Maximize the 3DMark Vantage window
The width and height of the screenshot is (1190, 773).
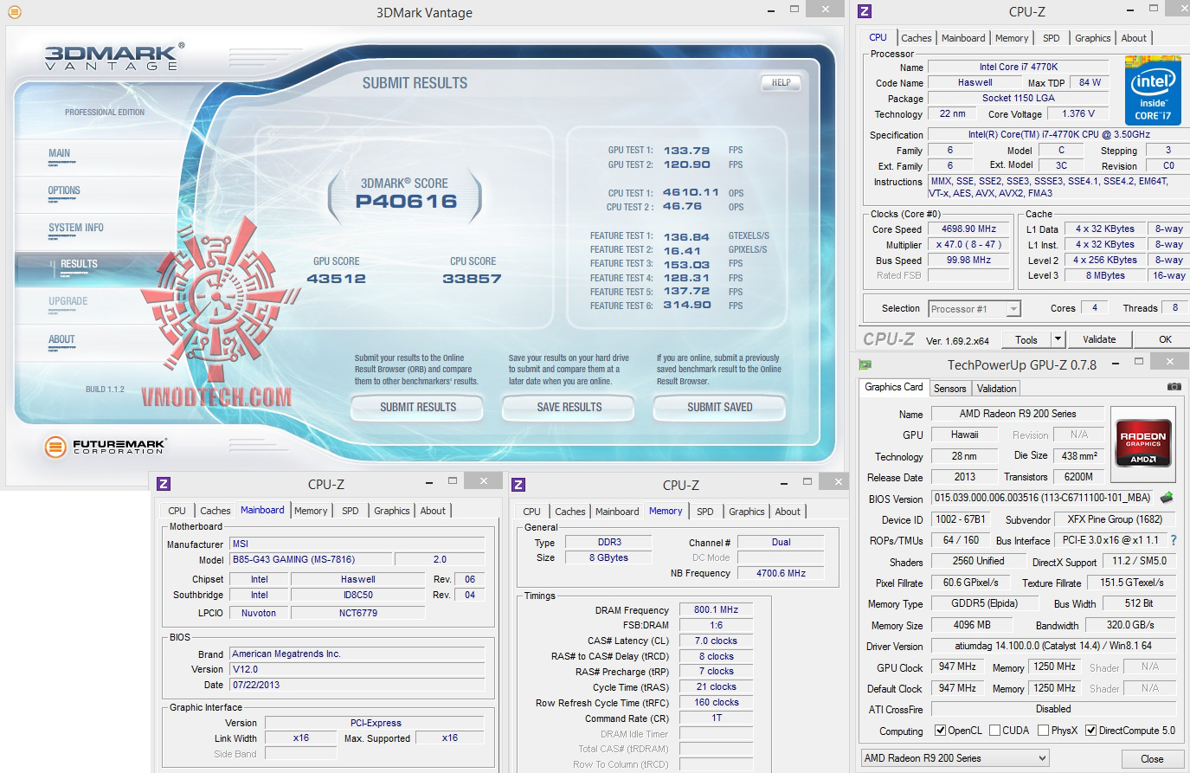pyautogui.click(x=794, y=10)
